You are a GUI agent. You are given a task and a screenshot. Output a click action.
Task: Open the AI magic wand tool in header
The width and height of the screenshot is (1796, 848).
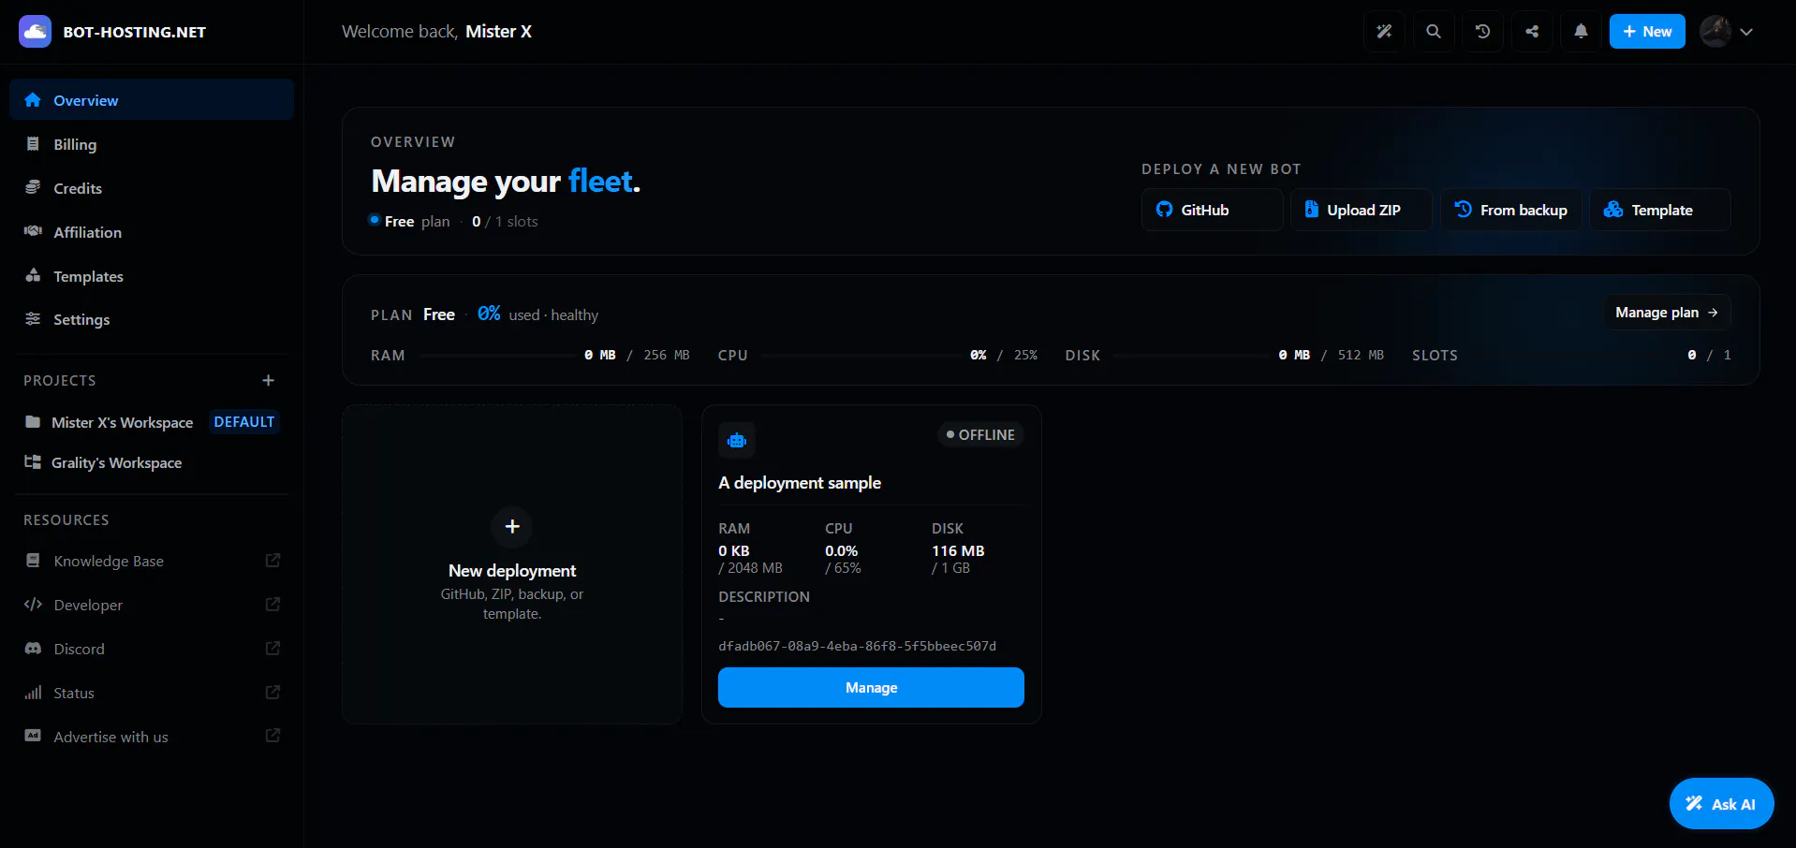1384,32
